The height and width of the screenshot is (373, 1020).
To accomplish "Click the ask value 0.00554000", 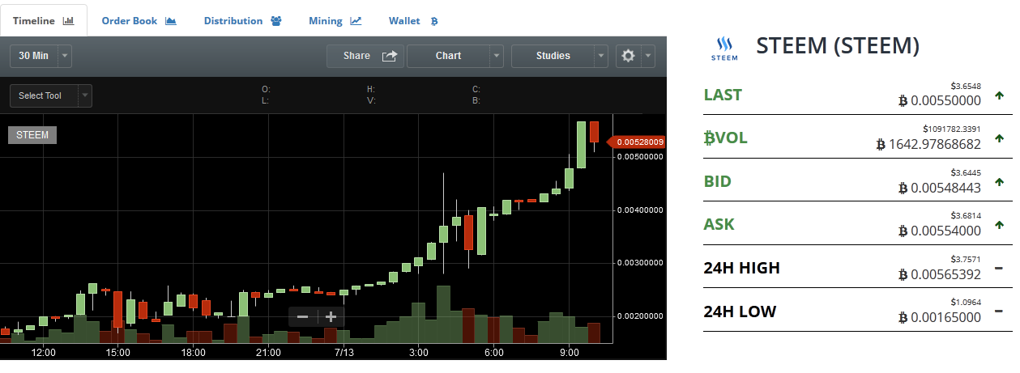I will point(940,231).
